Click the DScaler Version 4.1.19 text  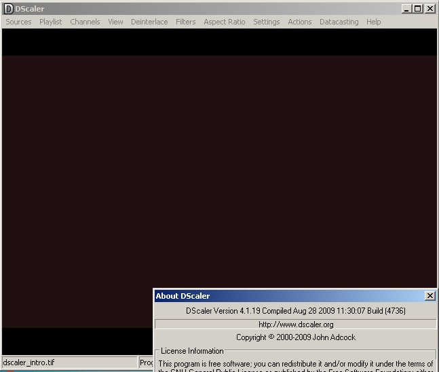pos(296,311)
